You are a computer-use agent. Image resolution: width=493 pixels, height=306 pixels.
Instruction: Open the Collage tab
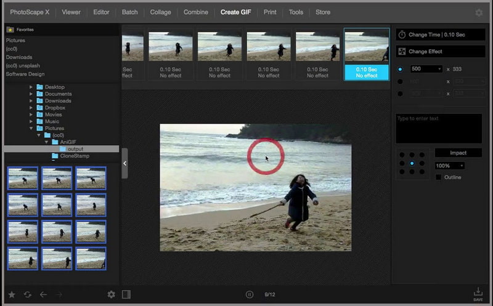160,12
